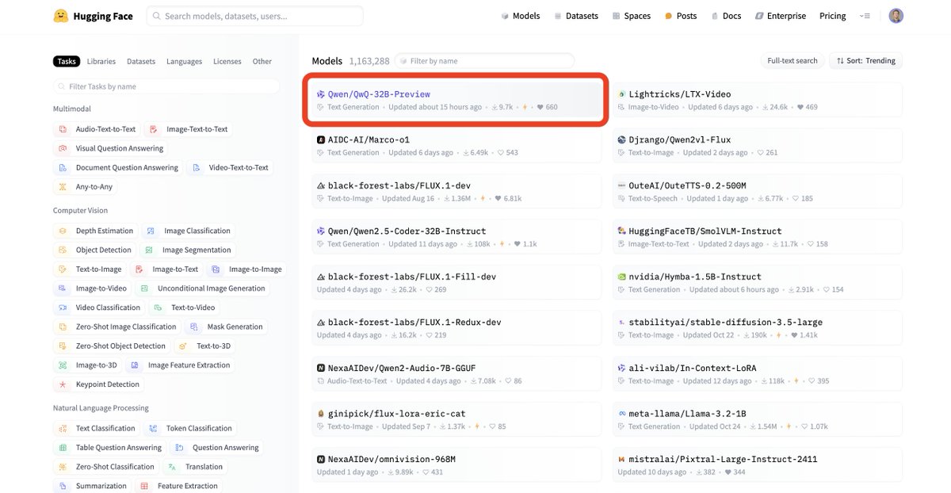Screen dimensions: 951x493
Task: Click the Image-to-Text task icon
Action: 140,269
